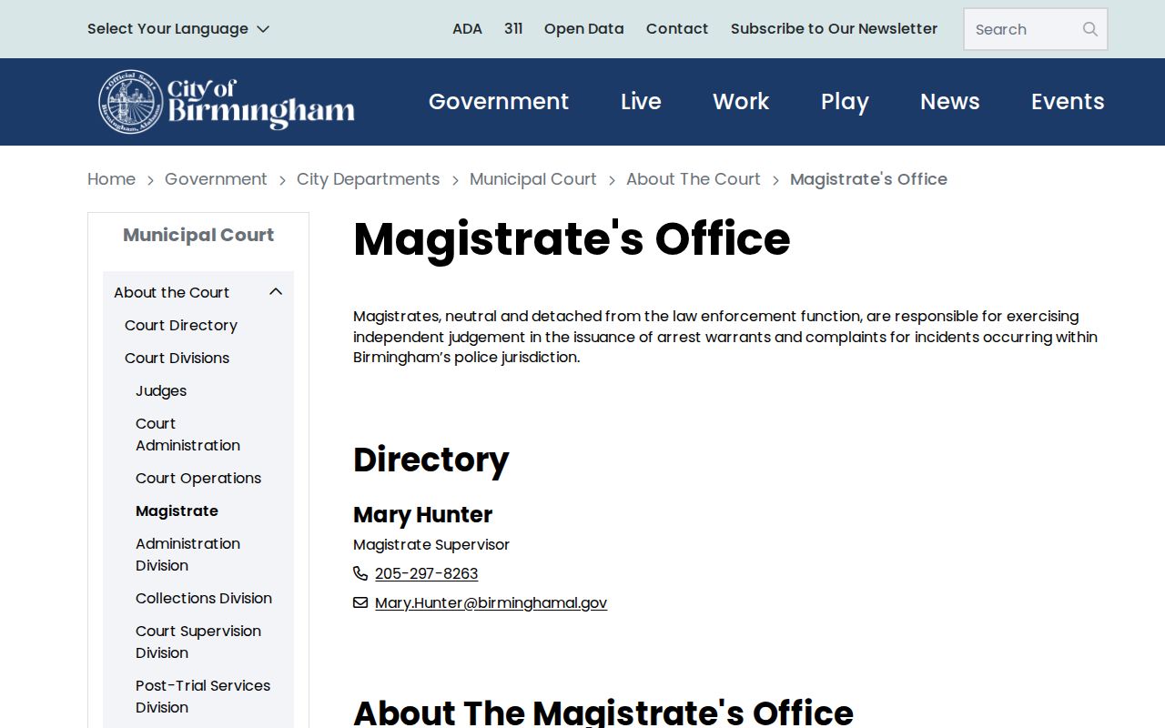Click the Magistrate's Office breadcrumb text
Viewport: 1165px width, 728px height.
coord(868,179)
